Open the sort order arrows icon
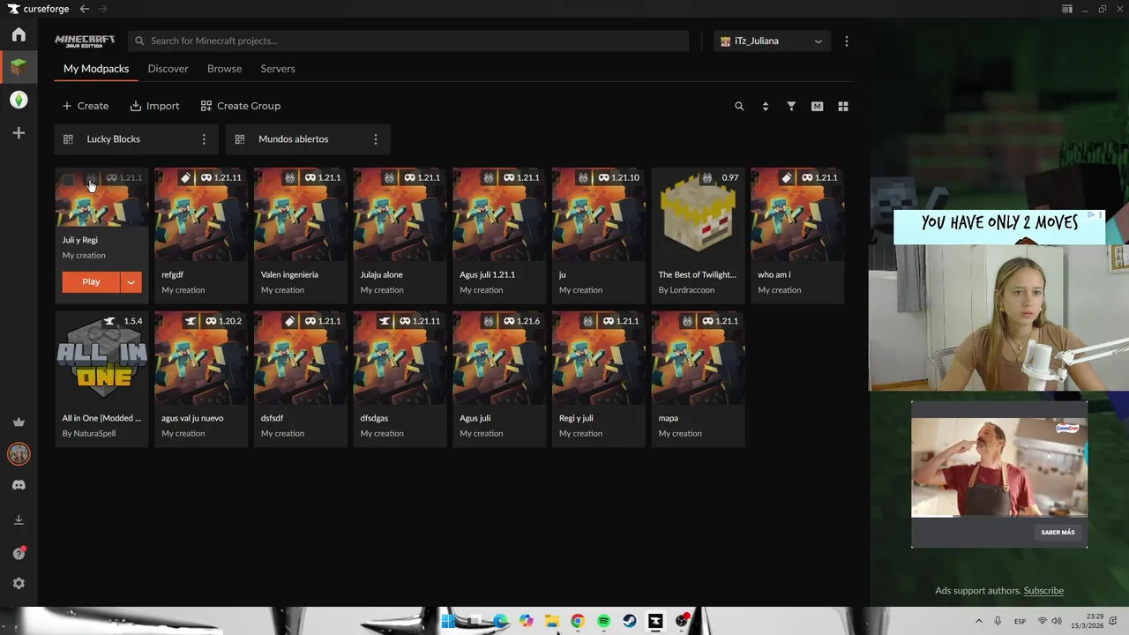The height and width of the screenshot is (635, 1129). point(765,107)
